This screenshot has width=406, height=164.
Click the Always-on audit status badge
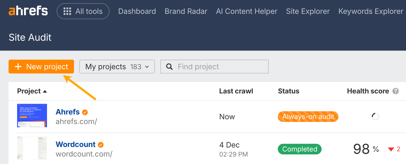(x=308, y=117)
